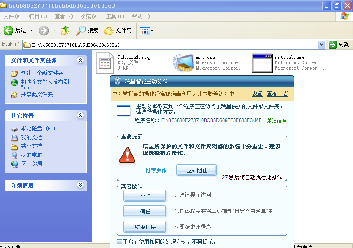353x248 pixels.
Task: Open the address bar dropdown arrow
Action: pyautogui.click(x=322, y=45)
